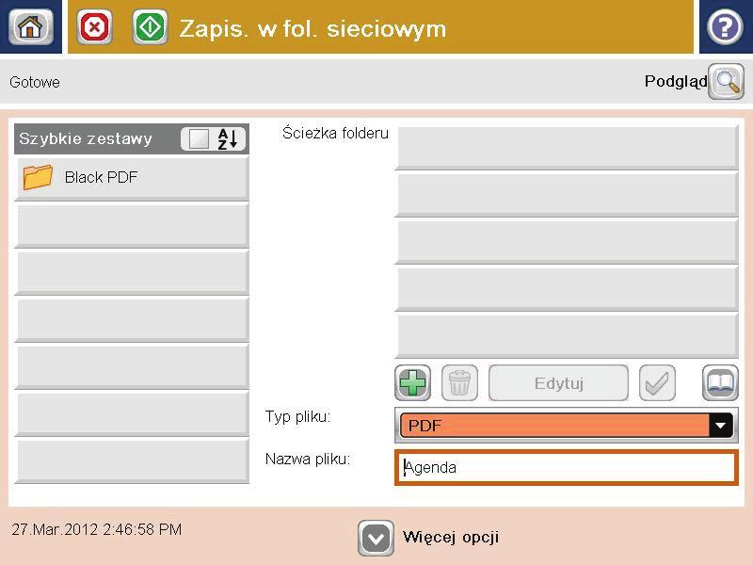753x565 pixels.
Task: Open the address book icon
Action: 720,383
